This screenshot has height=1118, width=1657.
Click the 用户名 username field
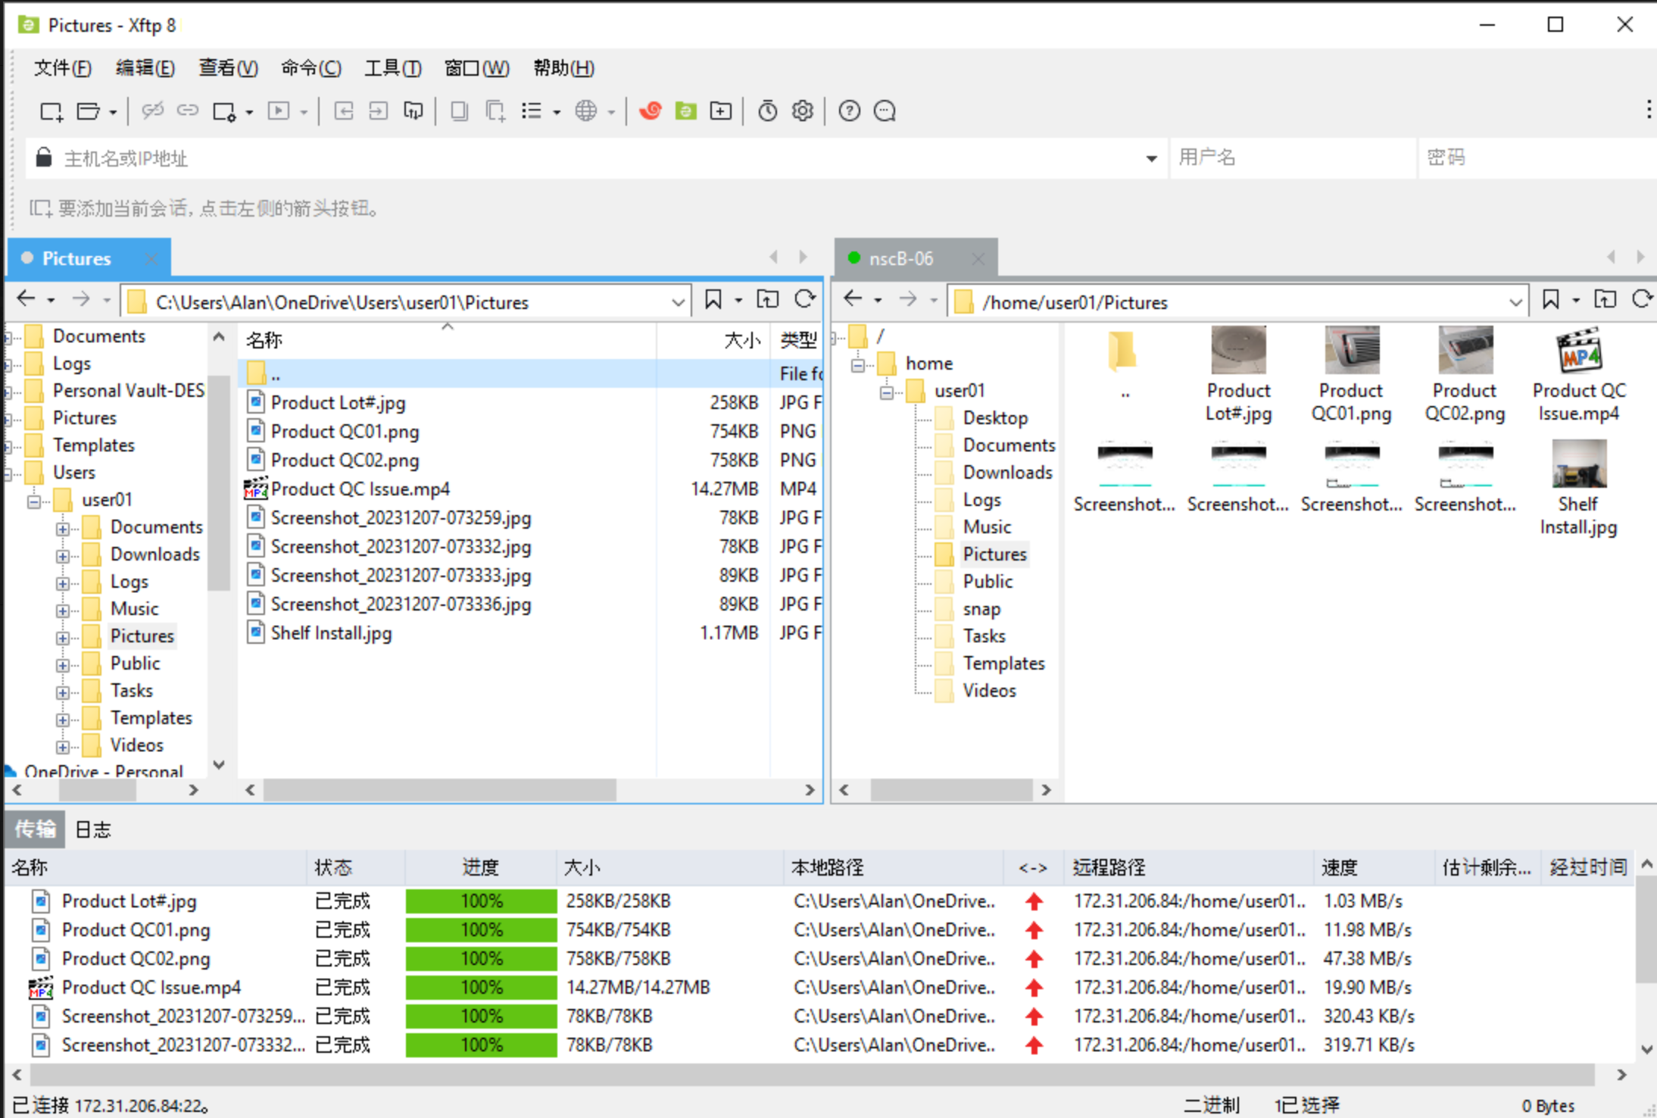point(1293,158)
